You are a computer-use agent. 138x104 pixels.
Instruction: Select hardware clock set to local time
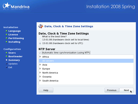pyautogui.click(x=40, y=40)
